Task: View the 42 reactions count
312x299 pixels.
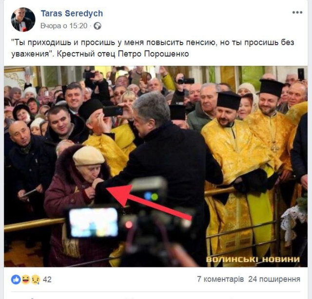Action: [x=47, y=280]
